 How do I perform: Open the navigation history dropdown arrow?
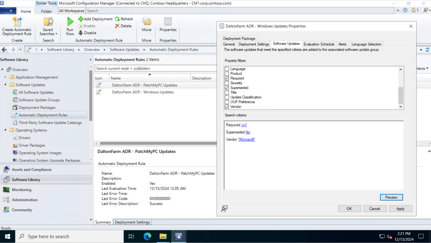pyautogui.click(x=20, y=50)
